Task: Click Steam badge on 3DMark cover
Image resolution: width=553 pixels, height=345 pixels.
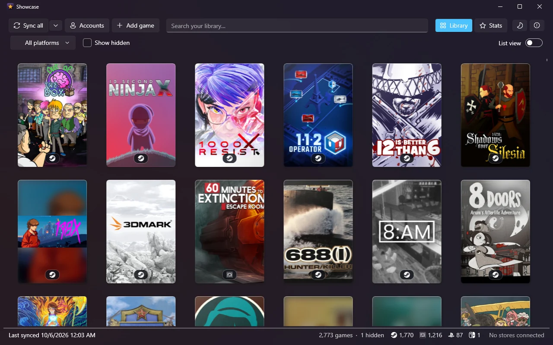Action: tap(141, 275)
